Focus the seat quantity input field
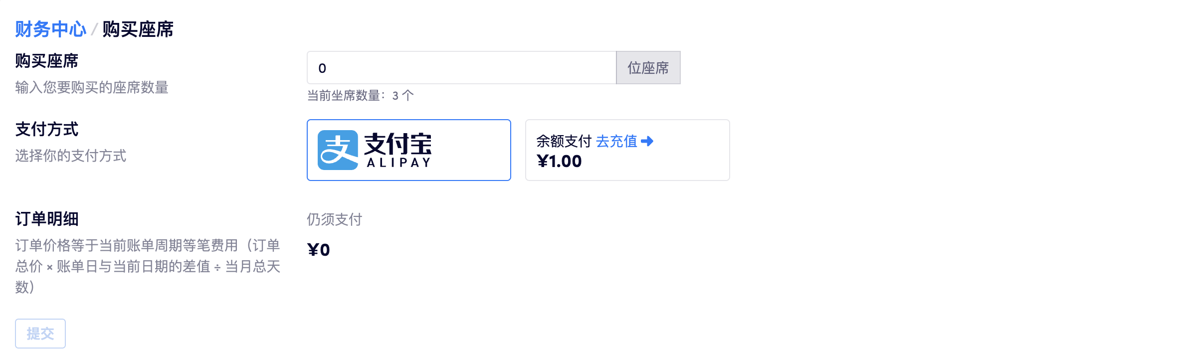1177x360 pixels. click(x=461, y=68)
